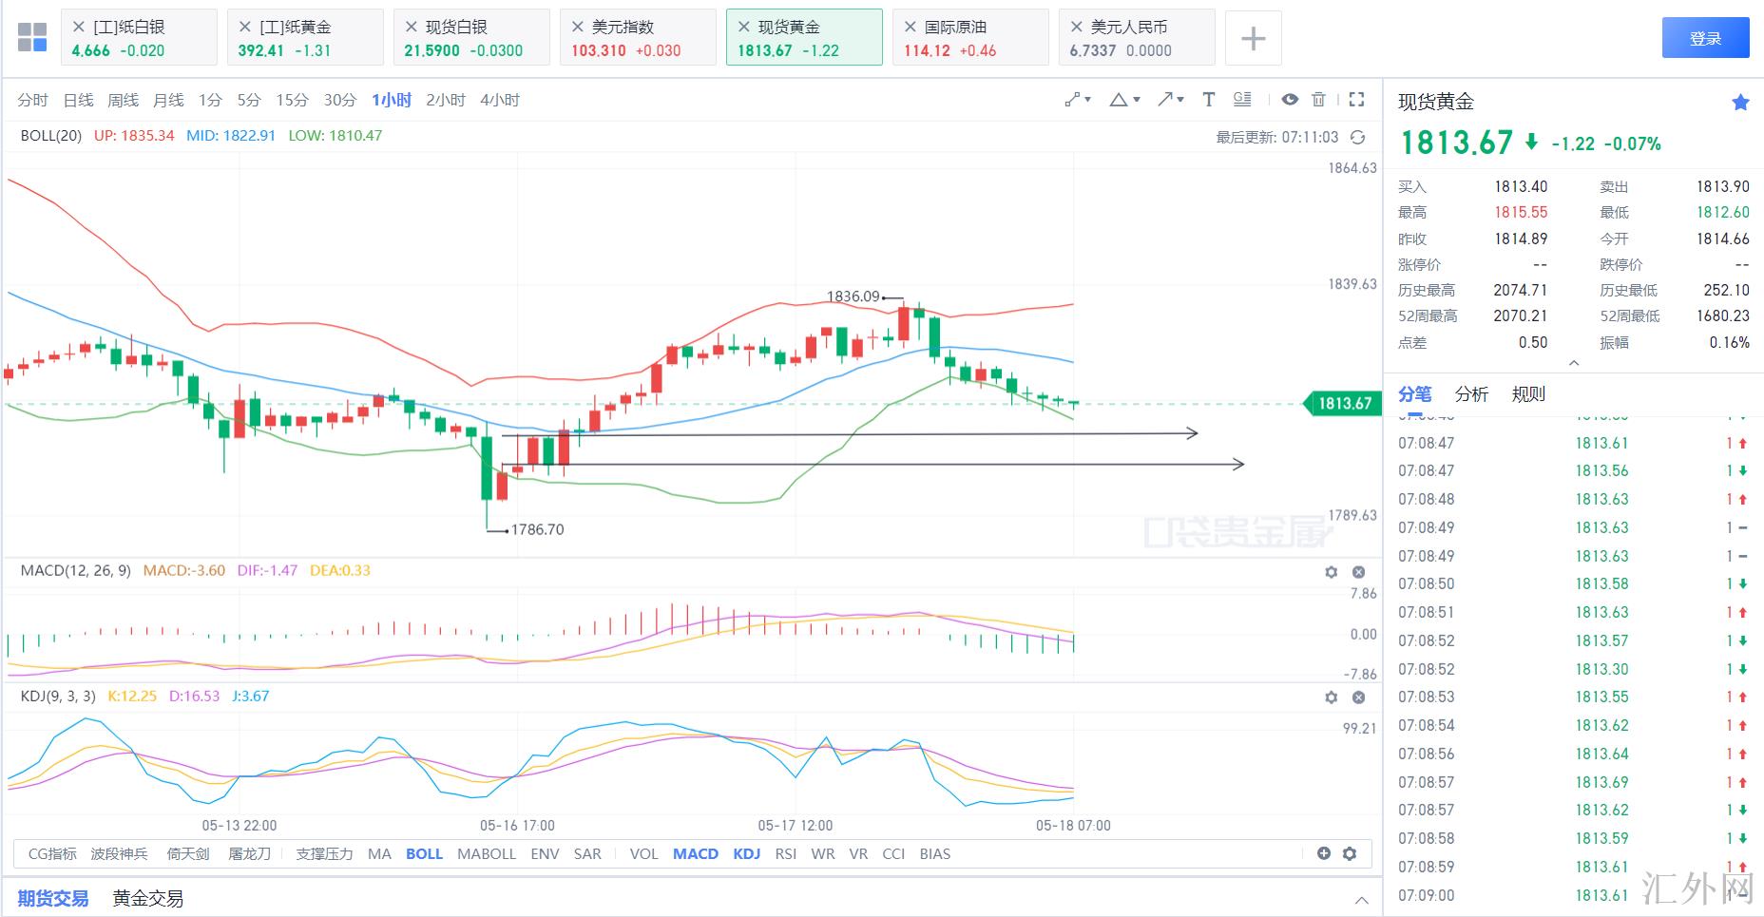
Task: Select the 国际原油 quote tab
Action: point(969,38)
